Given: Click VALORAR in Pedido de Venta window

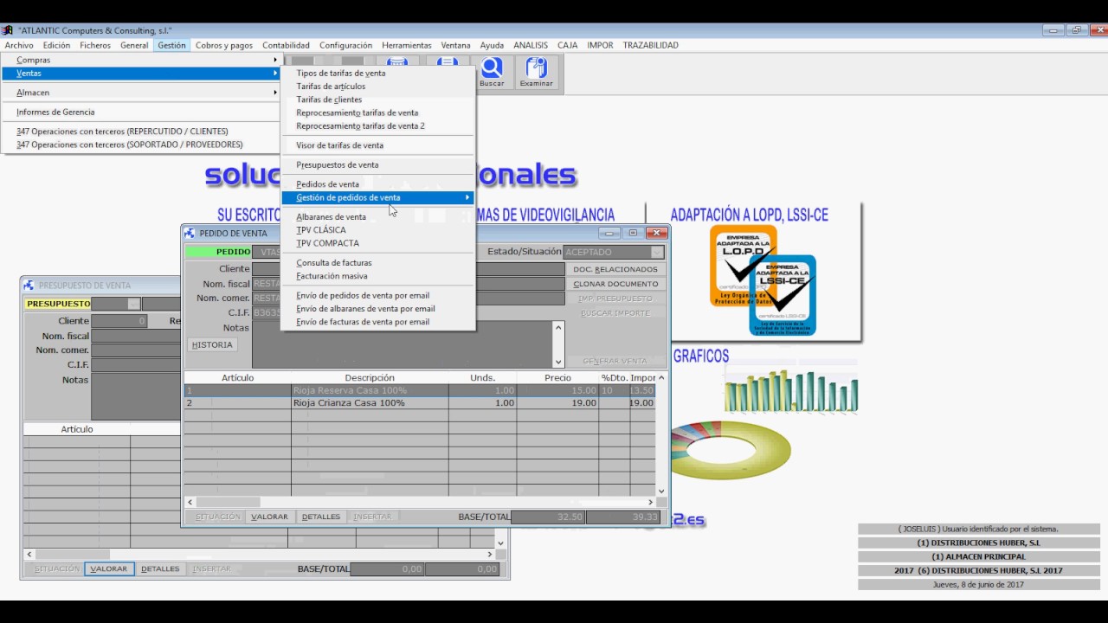Looking at the screenshot, I should [x=269, y=517].
